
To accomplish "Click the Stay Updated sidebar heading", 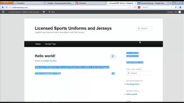I will tap(132, 53).
